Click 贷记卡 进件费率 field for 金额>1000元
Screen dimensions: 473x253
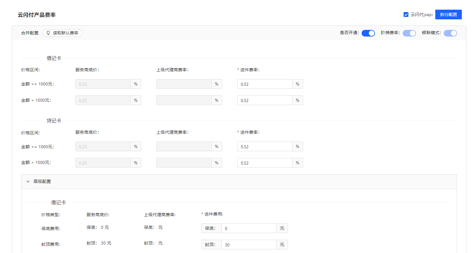(265, 163)
